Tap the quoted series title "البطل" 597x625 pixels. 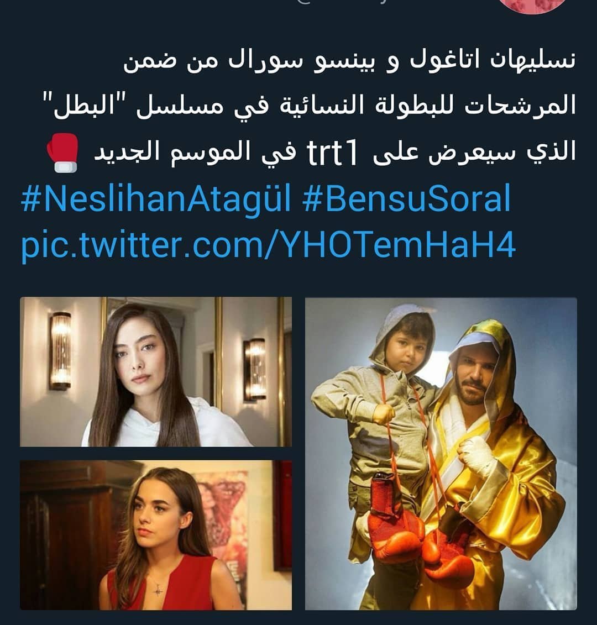[x=87, y=106]
